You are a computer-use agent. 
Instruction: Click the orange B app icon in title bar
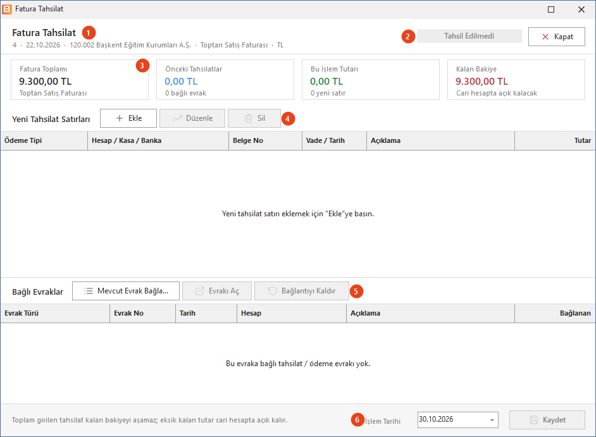point(7,9)
